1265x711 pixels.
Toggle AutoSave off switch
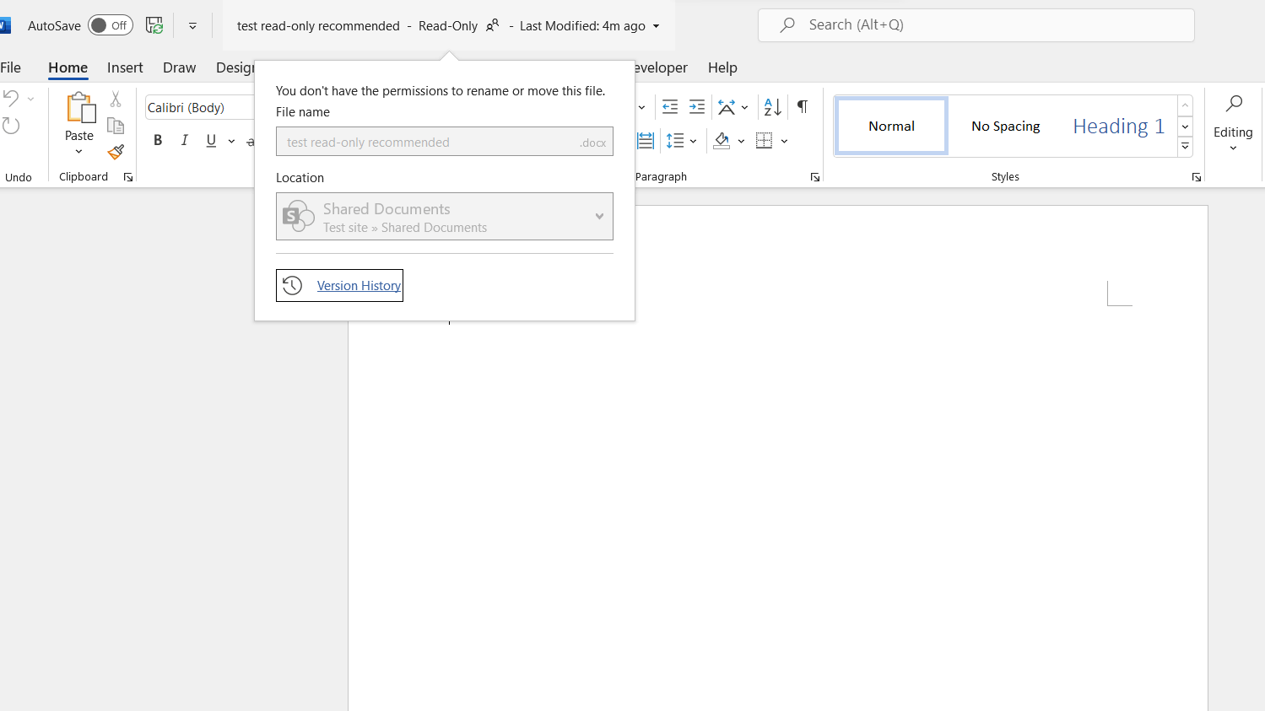pyautogui.click(x=110, y=25)
